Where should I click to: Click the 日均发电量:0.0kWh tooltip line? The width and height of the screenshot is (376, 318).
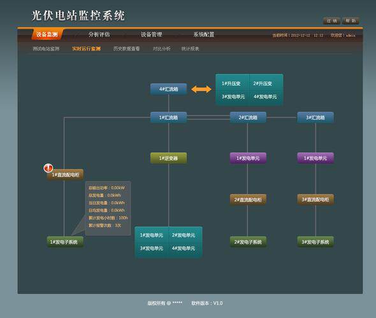[x=106, y=211]
